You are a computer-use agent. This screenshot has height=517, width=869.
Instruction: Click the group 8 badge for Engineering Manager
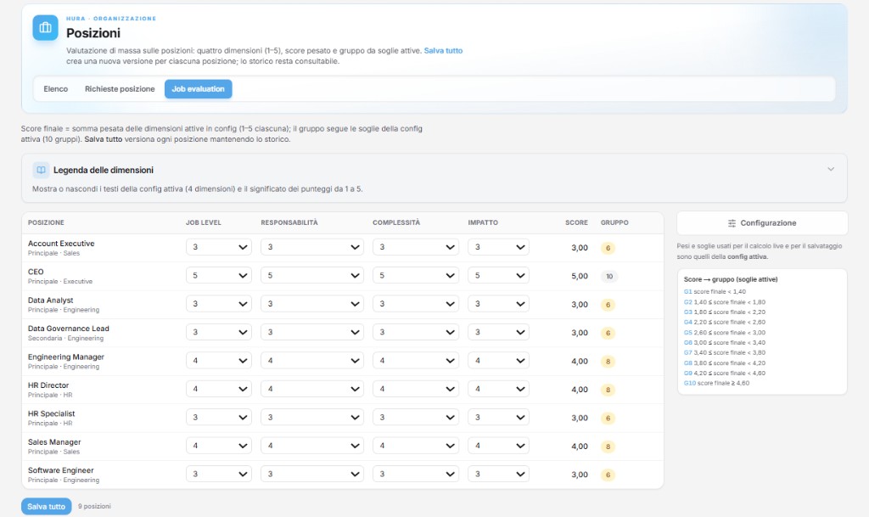pyautogui.click(x=608, y=362)
